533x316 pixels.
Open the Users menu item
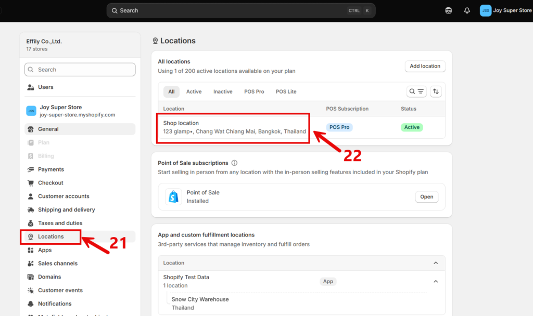pos(80,87)
